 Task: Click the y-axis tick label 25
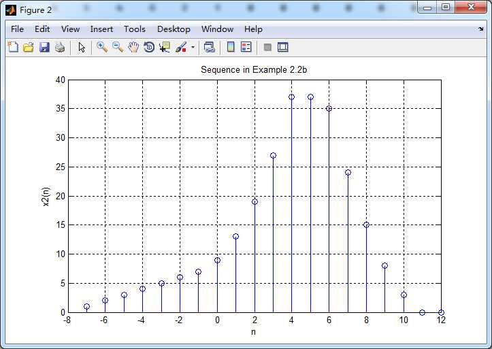(61, 167)
